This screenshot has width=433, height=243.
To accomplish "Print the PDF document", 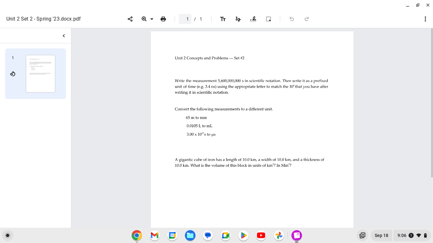I will (x=163, y=19).
